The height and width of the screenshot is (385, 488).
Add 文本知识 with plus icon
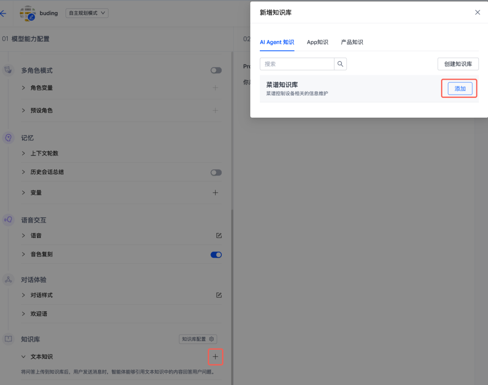click(216, 356)
